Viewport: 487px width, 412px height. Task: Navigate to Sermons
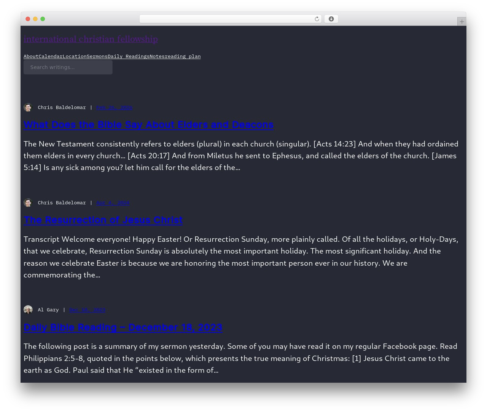(x=97, y=56)
